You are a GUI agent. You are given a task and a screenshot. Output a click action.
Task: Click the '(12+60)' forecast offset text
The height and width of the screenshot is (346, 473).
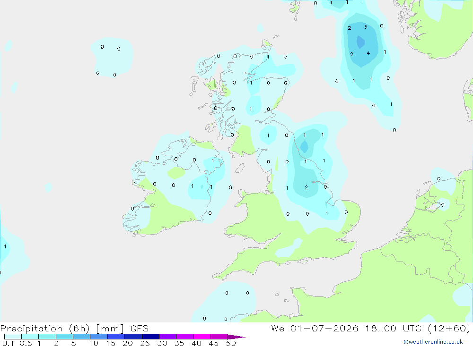click(449, 329)
